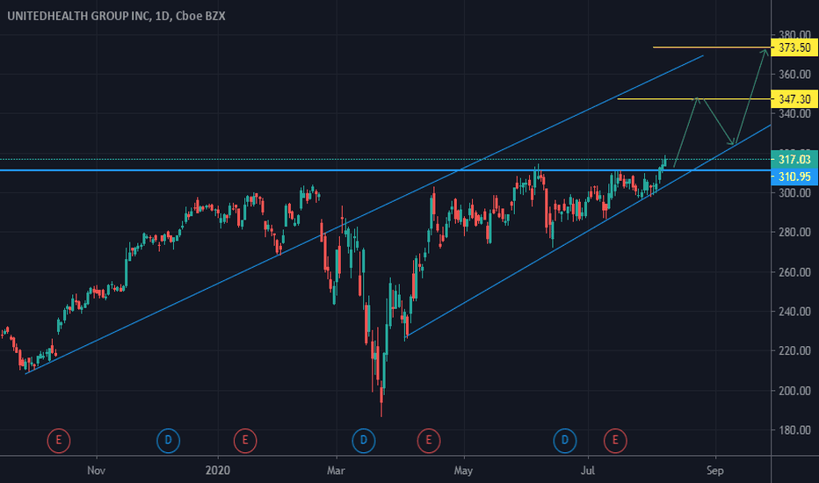Click the Jul label on time axis
819x483 pixels.
point(588,471)
